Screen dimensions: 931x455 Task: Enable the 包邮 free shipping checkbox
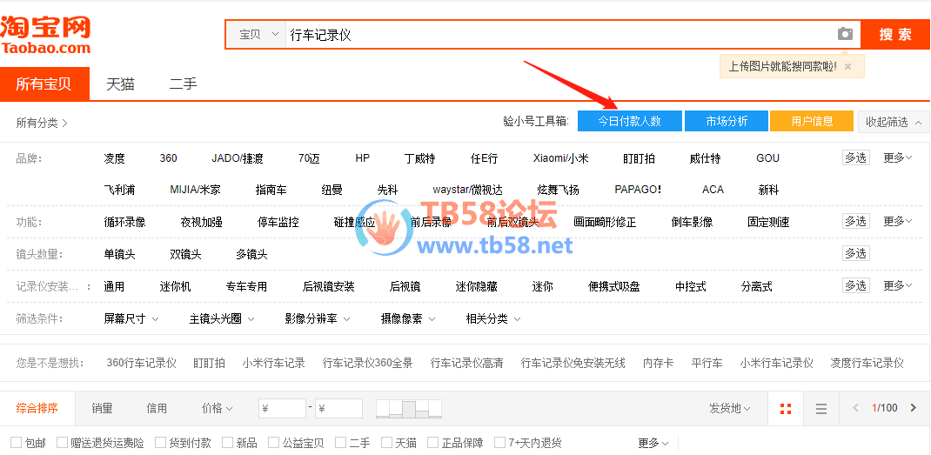coord(17,443)
